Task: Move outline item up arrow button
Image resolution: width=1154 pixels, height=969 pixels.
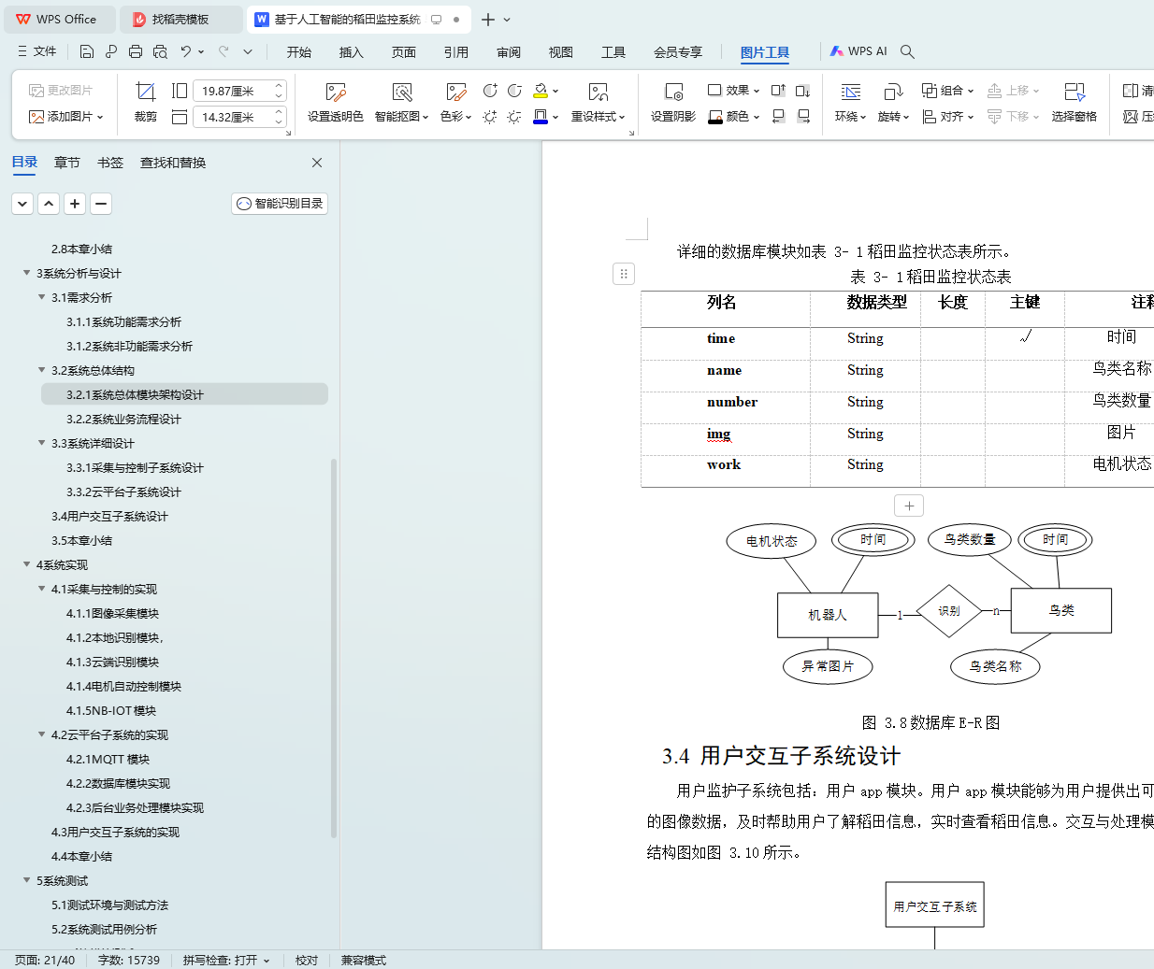Action: click(50, 204)
